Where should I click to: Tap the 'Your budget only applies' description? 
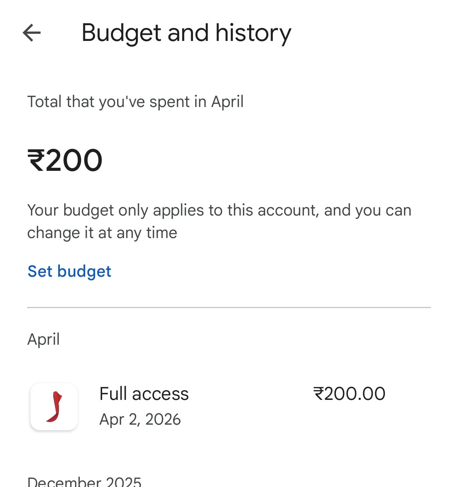(219, 210)
